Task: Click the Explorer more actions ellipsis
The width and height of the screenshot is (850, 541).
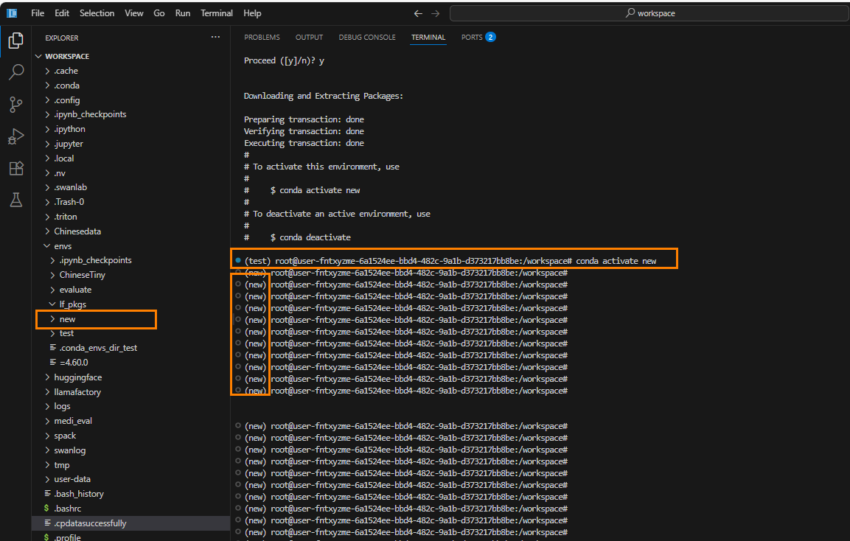Action: click(215, 37)
